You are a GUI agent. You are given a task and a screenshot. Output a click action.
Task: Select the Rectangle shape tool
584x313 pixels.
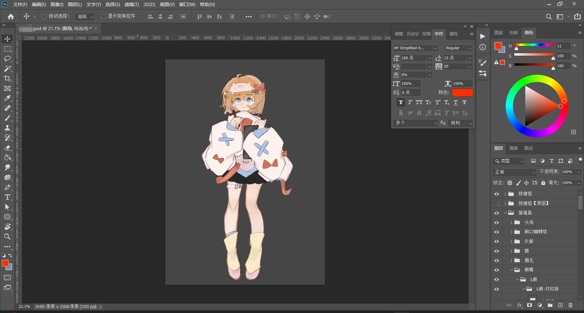click(7, 217)
